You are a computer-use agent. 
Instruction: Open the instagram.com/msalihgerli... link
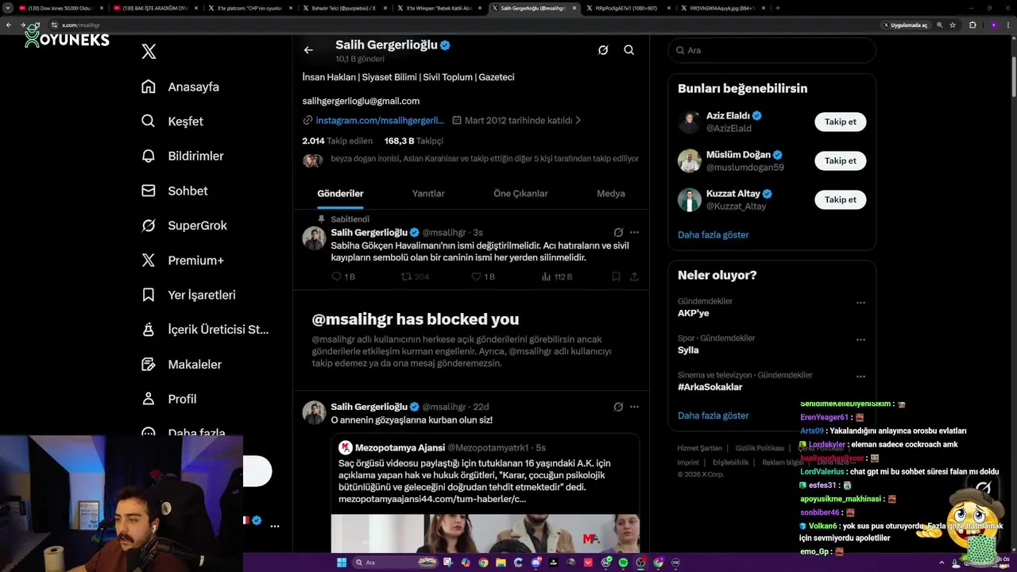coord(380,121)
